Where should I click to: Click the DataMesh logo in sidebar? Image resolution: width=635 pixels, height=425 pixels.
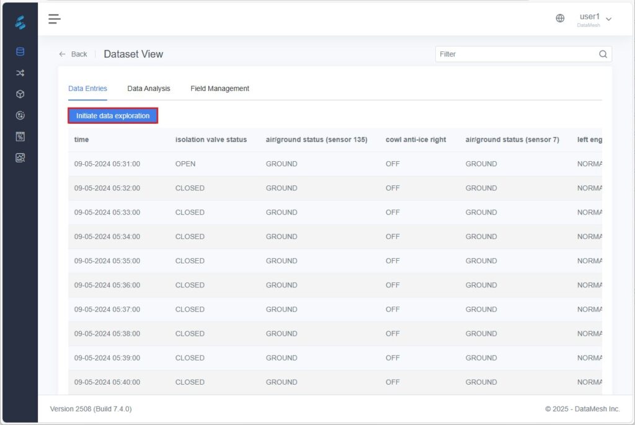tap(20, 23)
